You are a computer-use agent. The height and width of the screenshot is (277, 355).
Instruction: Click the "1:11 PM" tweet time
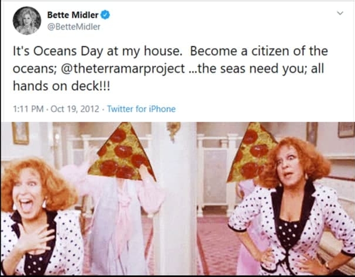click(27, 109)
